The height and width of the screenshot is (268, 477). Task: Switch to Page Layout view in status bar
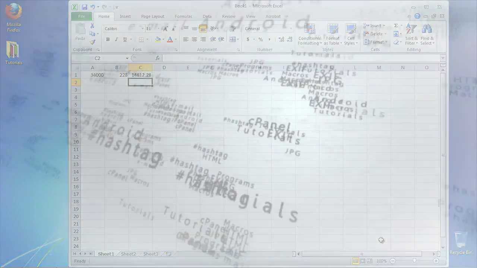pyautogui.click(x=363, y=261)
